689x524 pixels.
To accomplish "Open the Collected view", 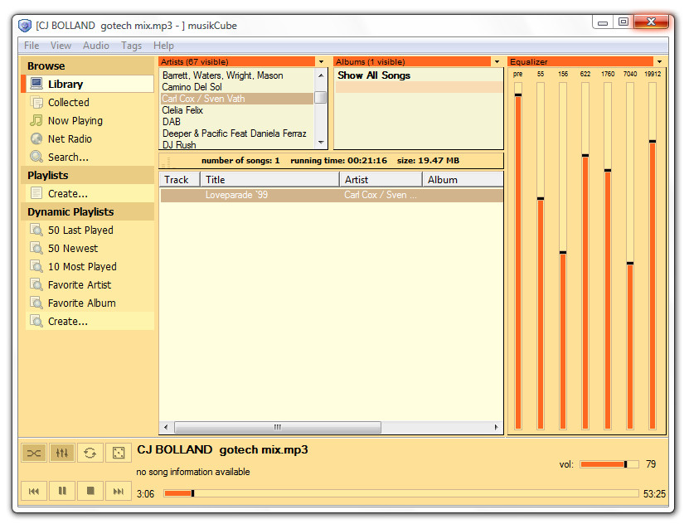I will coord(90,102).
